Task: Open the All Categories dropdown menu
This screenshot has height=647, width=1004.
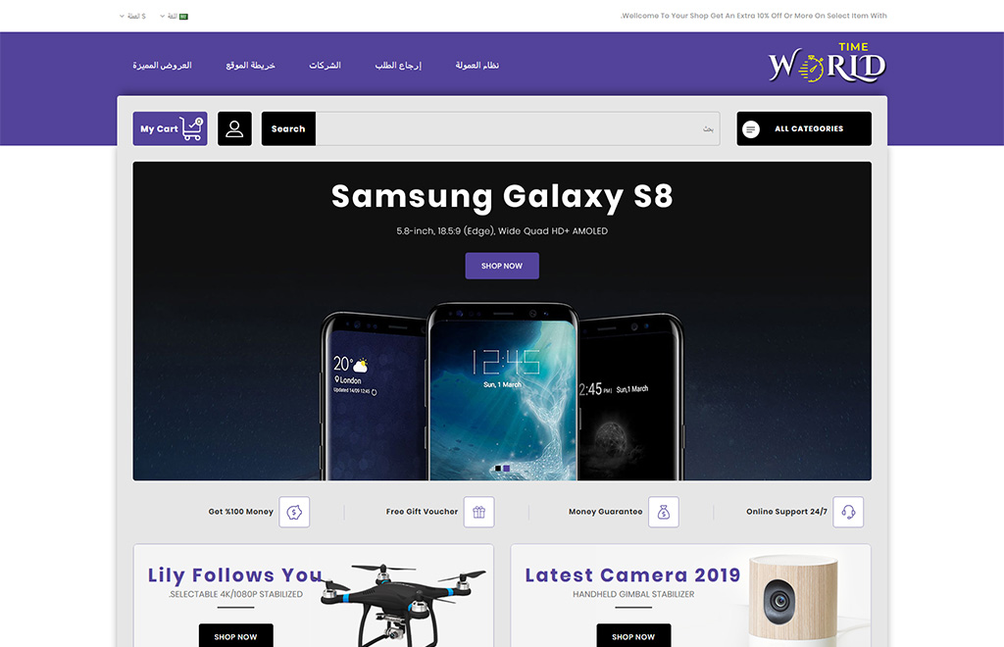Action: coord(804,128)
